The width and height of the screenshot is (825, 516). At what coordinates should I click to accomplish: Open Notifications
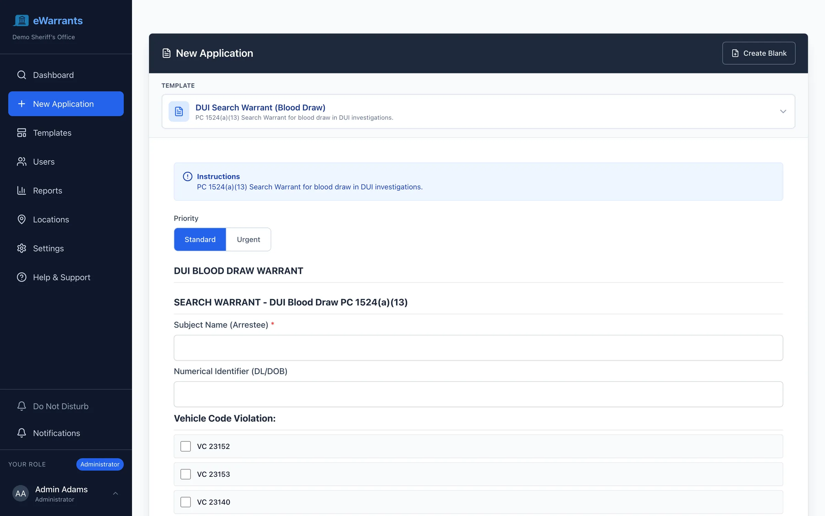tap(66, 433)
